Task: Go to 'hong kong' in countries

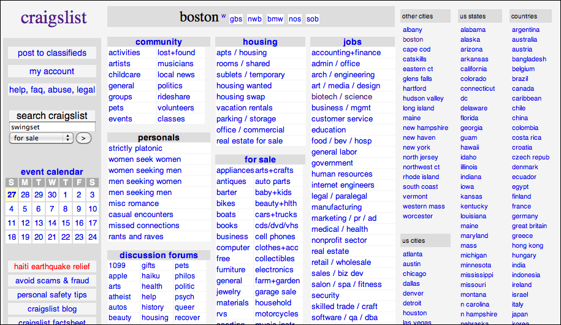Action: (527, 245)
